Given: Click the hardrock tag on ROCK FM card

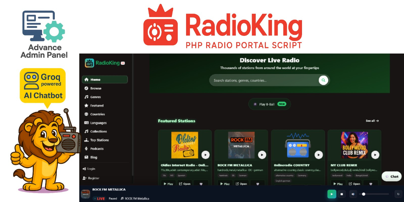Looking at the screenshot, I should (223, 175).
